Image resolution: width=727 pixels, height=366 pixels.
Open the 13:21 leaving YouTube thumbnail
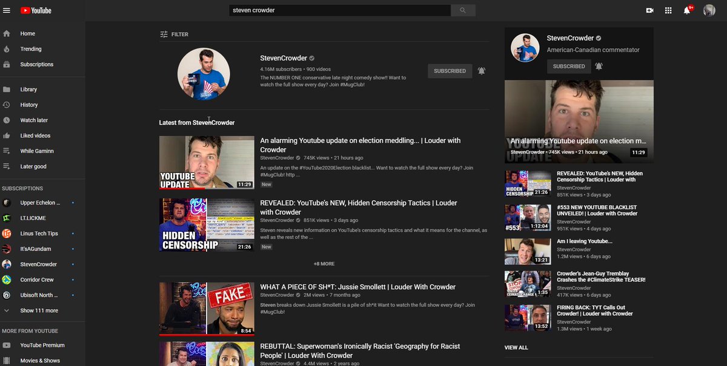point(528,251)
